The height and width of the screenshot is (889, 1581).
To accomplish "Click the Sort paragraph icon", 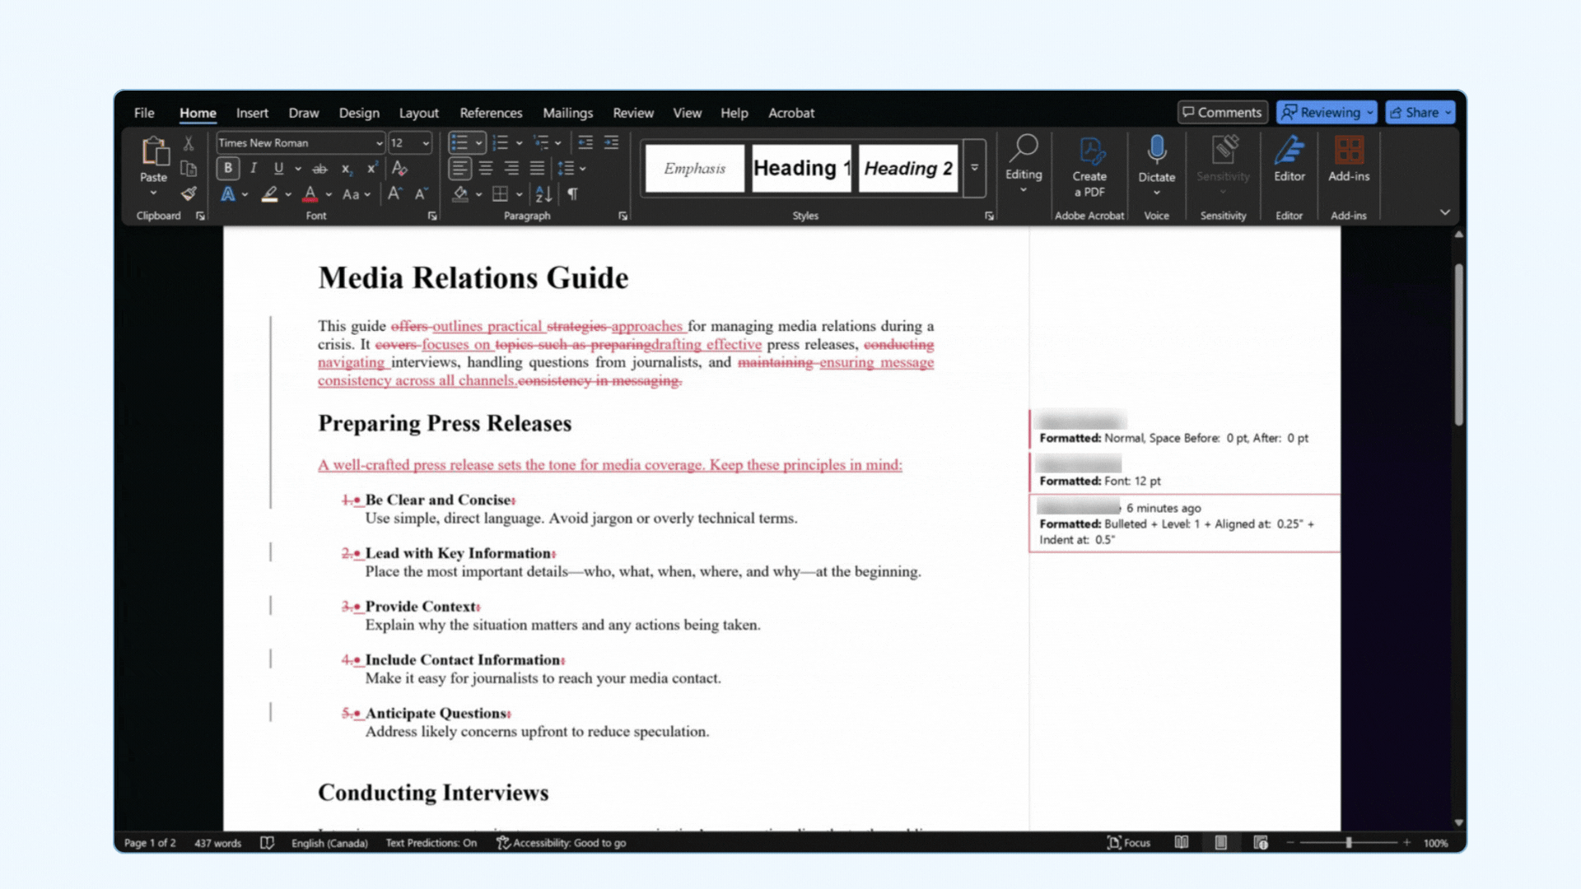I will point(543,194).
